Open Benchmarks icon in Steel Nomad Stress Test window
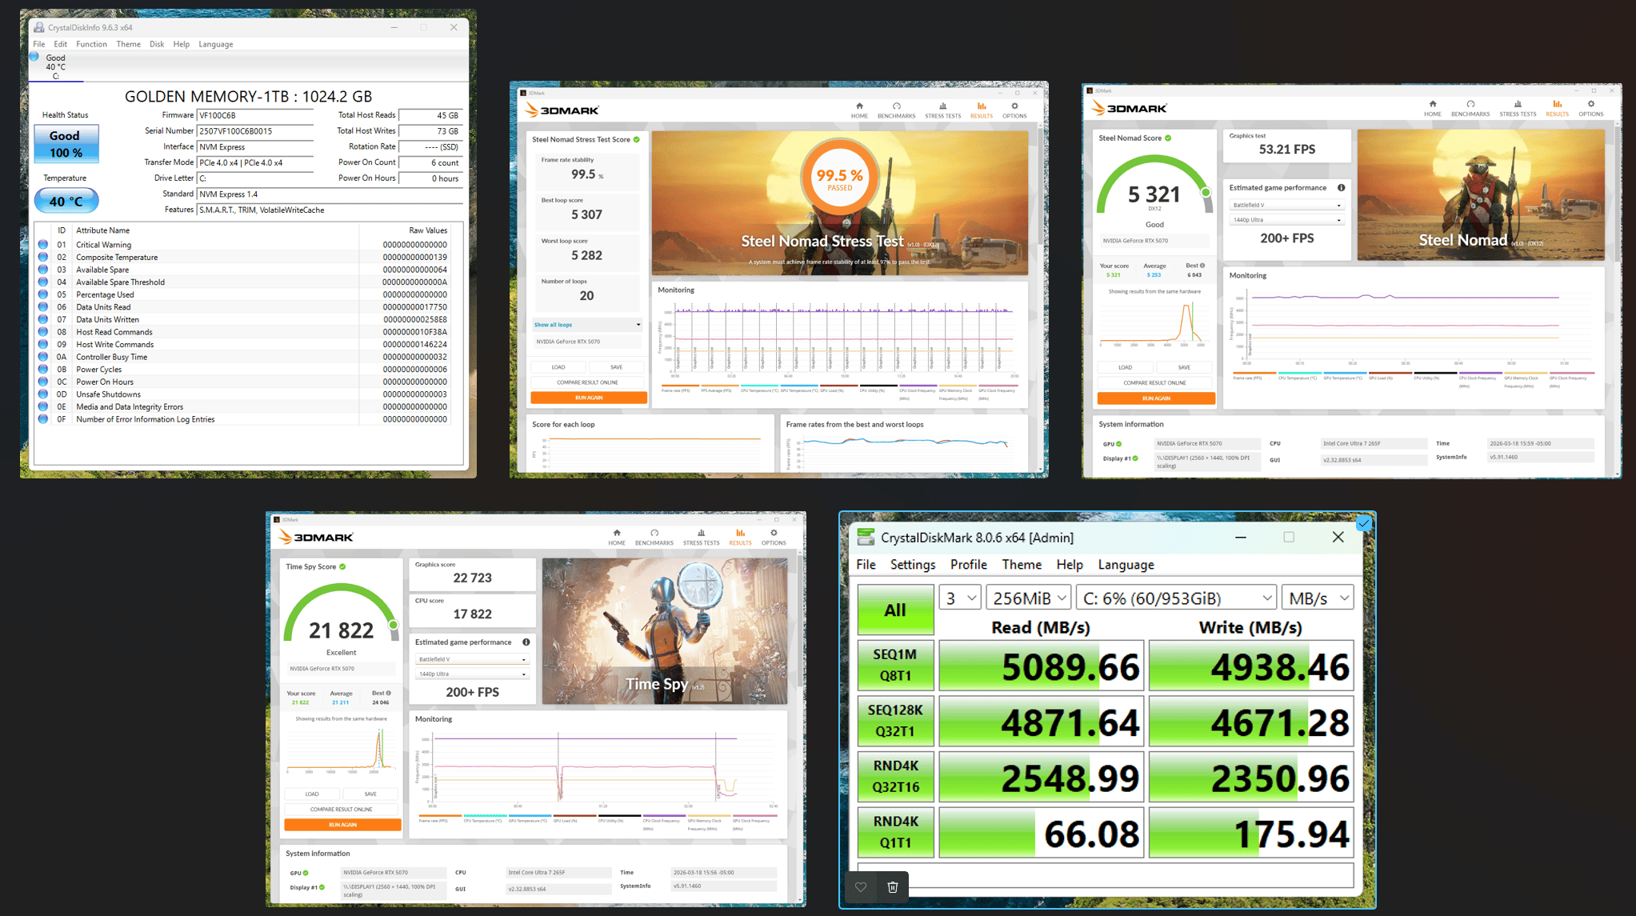This screenshot has width=1636, height=916. point(896,110)
